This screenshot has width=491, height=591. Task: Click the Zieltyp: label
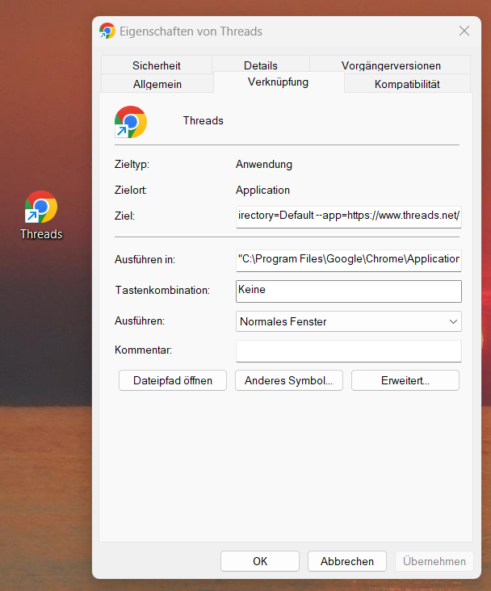pyautogui.click(x=132, y=165)
